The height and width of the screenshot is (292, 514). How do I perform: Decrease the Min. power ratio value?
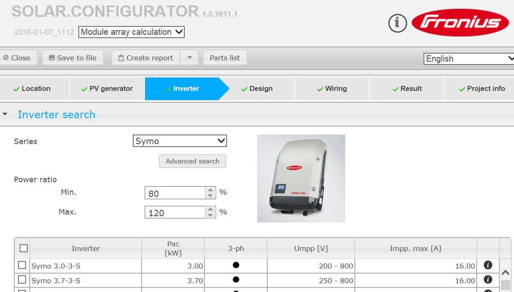tap(210, 196)
